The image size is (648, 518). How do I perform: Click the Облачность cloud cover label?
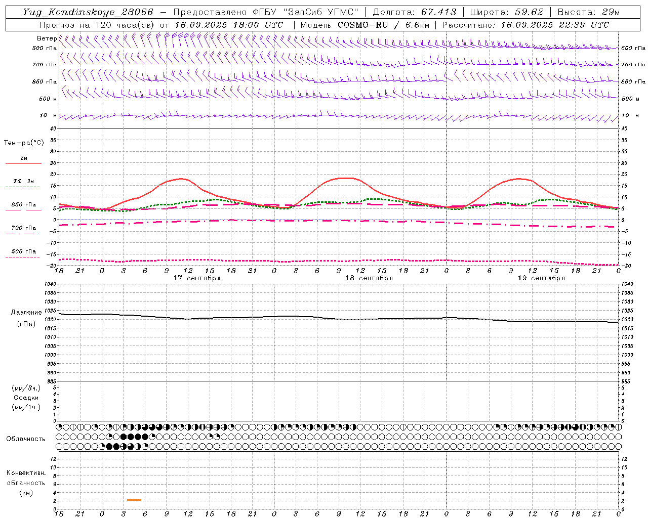click(x=26, y=439)
